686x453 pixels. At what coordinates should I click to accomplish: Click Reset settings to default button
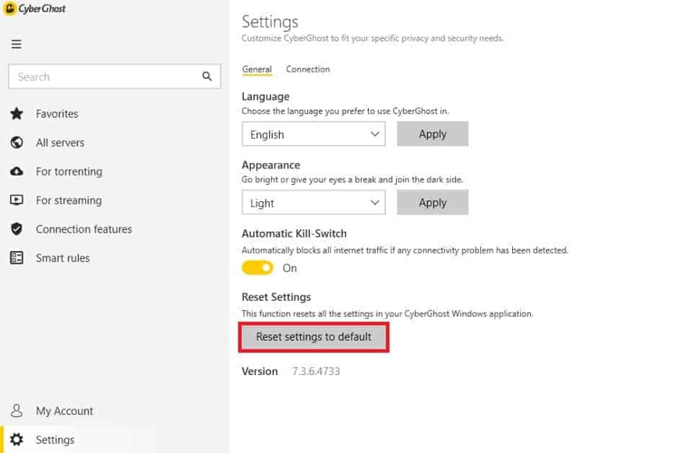314,337
